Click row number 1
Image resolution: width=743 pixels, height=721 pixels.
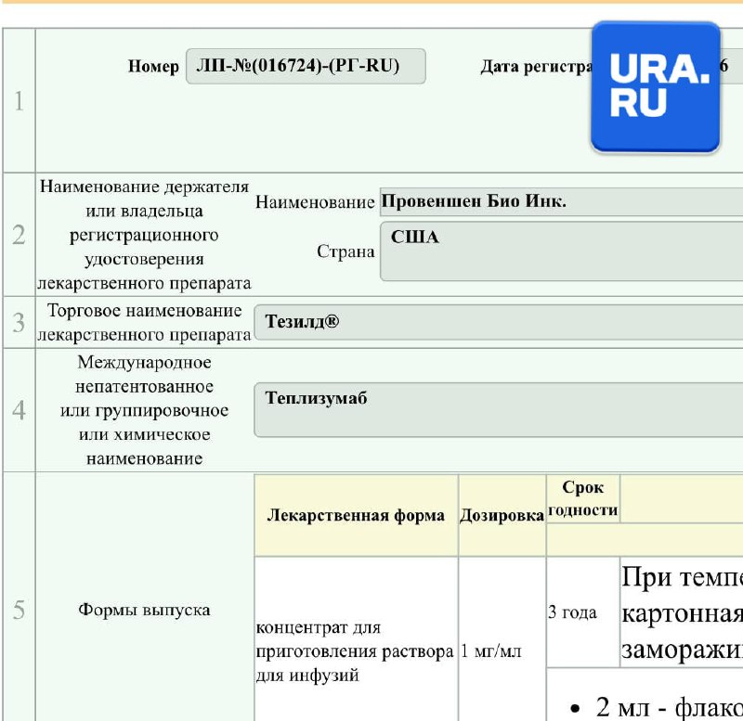[19, 101]
